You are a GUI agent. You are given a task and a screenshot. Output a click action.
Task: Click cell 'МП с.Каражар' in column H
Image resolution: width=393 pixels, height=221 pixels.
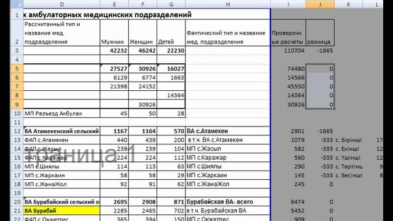pyautogui.click(x=228, y=158)
